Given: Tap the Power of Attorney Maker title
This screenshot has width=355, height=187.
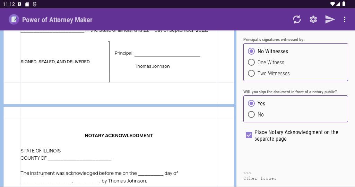Looking at the screenshot, I should (x=57, y=20).
